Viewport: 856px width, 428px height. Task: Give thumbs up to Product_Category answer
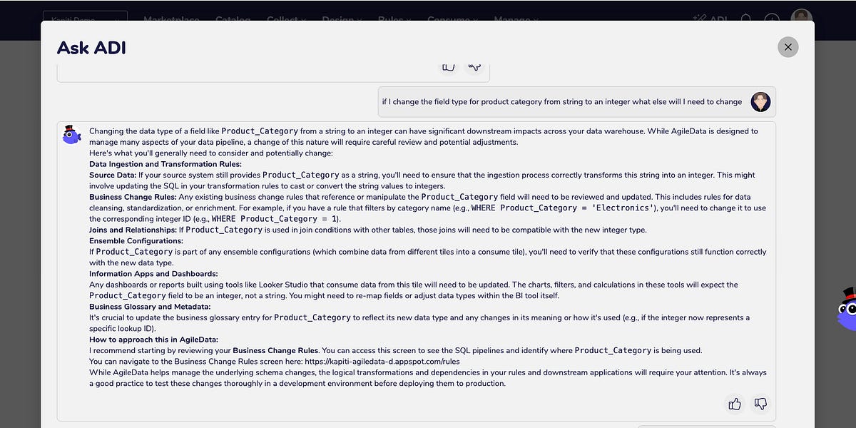735,404
